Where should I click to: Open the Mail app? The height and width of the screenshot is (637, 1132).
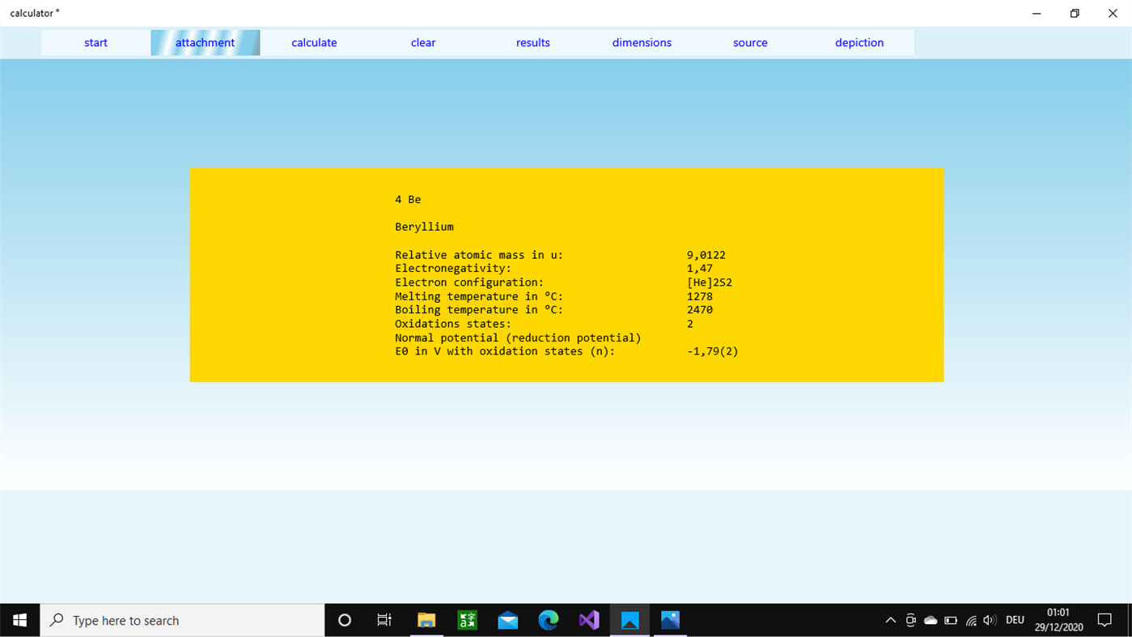click(507, 620)
